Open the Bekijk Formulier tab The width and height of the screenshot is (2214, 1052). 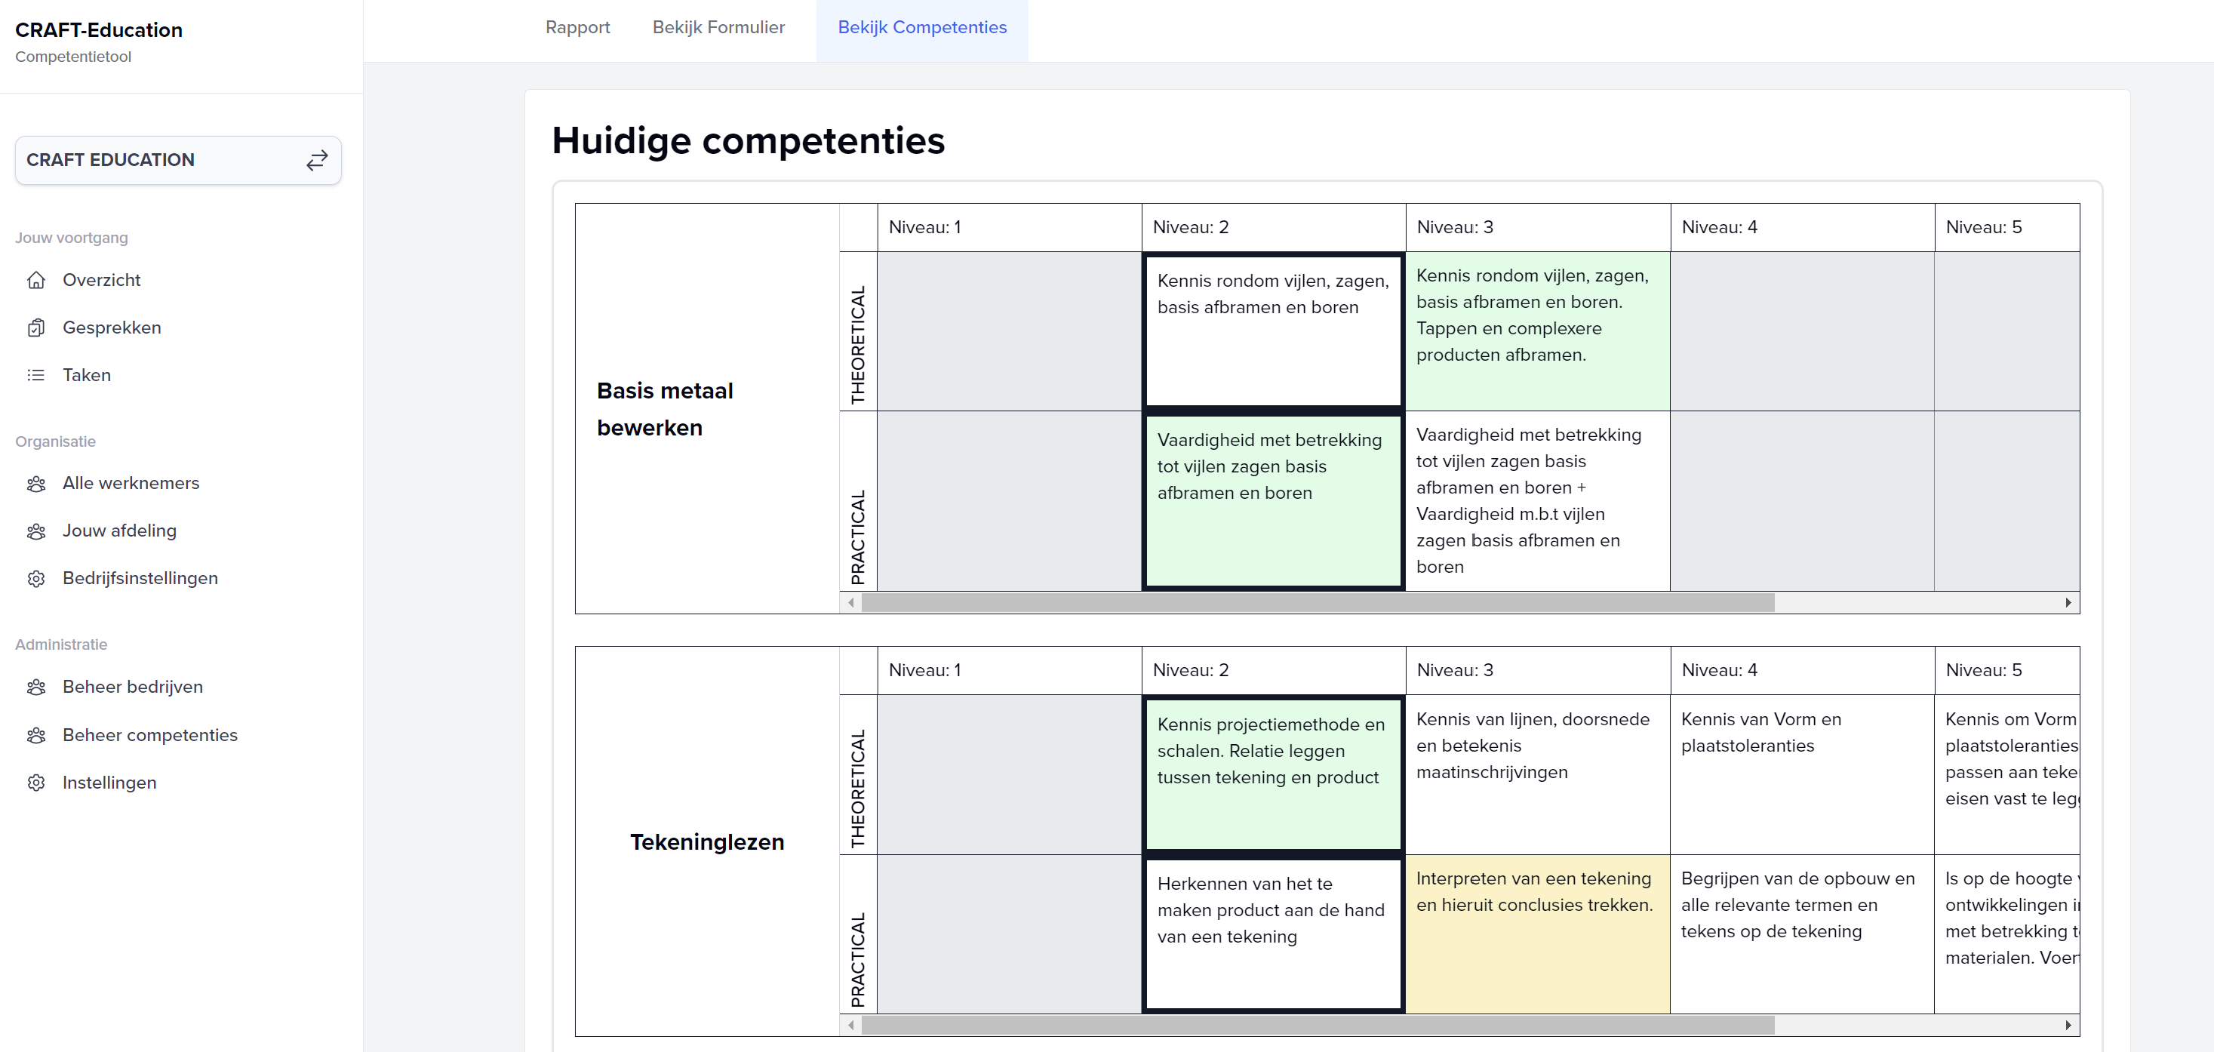718,27
